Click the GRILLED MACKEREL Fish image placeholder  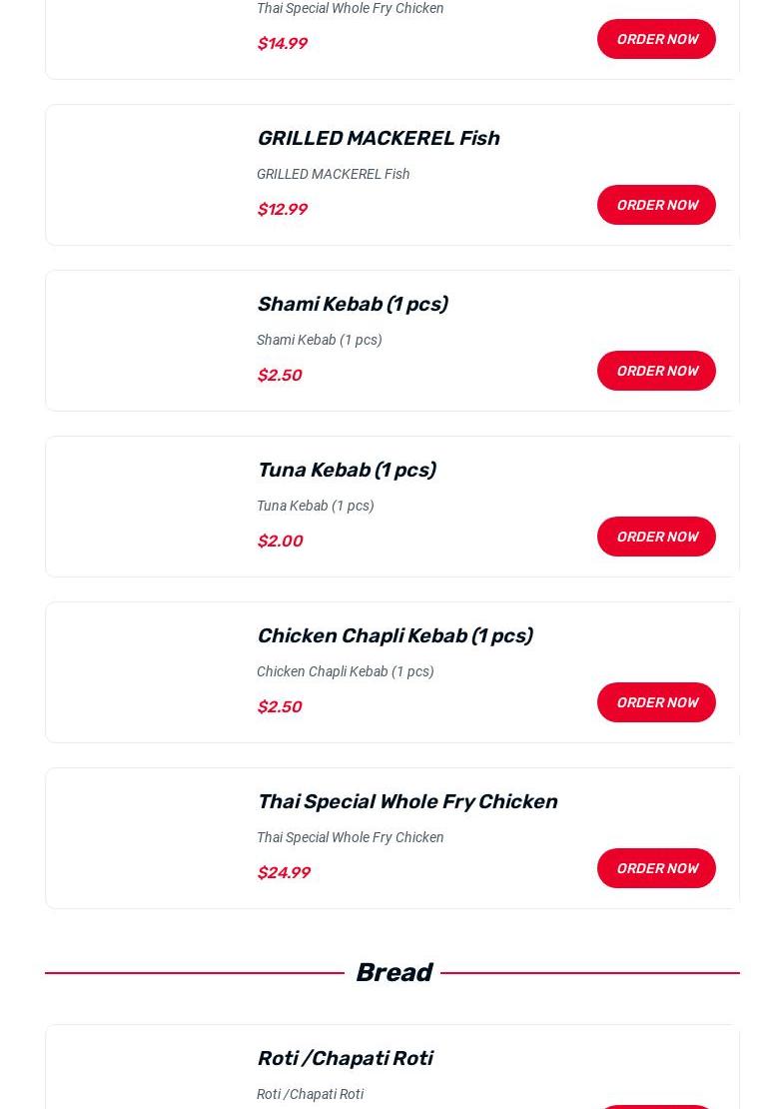146,175
